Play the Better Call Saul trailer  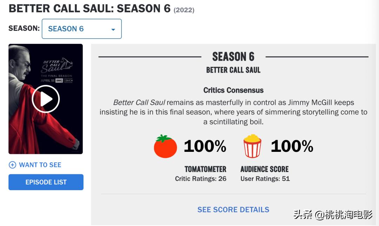click(x=45, y=99)
